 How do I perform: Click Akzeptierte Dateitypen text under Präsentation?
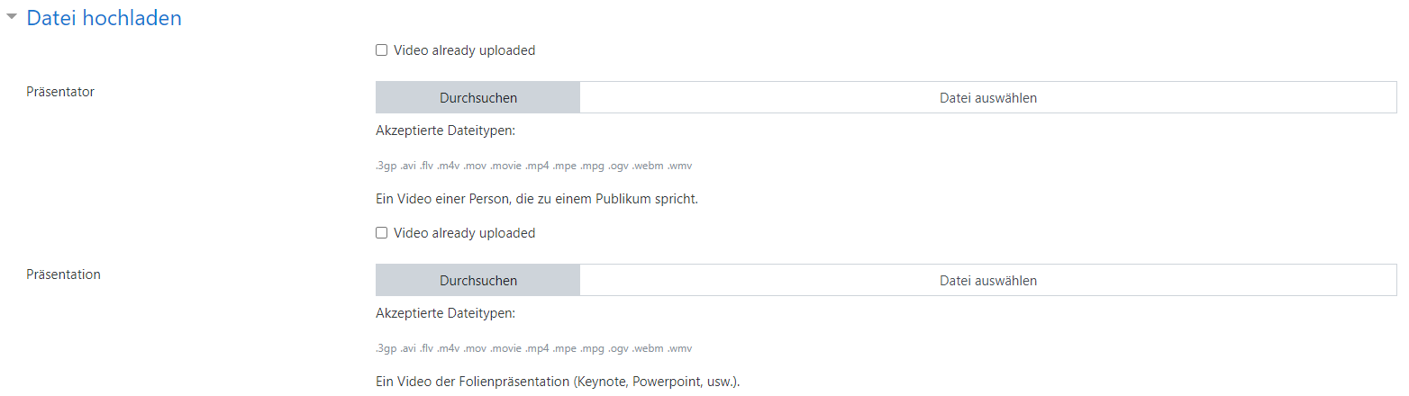445,313
